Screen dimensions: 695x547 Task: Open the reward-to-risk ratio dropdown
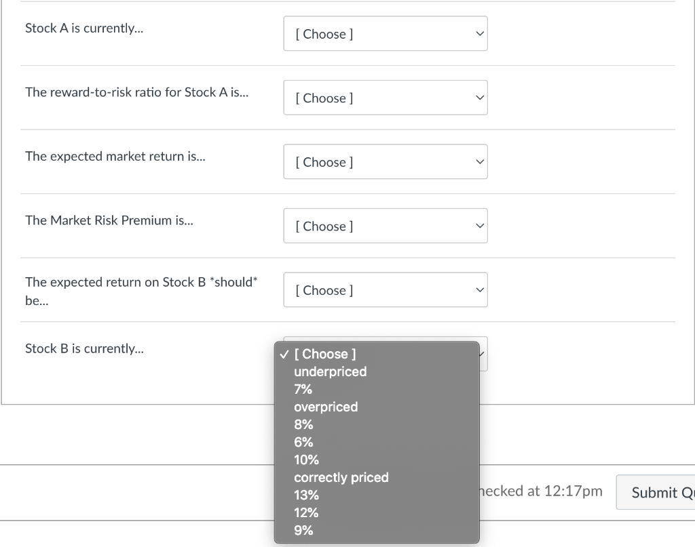[x=385, y=98]
